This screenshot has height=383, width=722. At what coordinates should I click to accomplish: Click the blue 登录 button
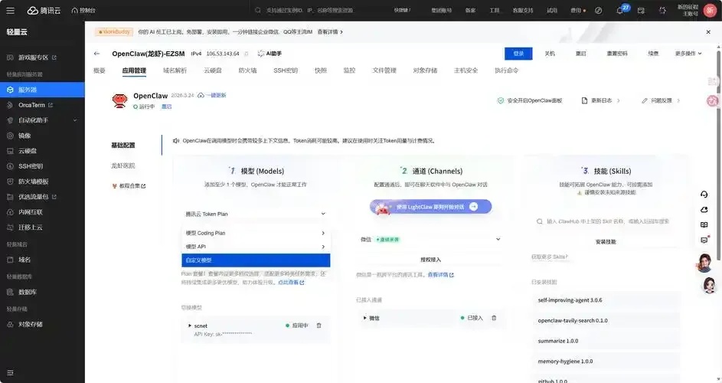click(x=518, y=54)
